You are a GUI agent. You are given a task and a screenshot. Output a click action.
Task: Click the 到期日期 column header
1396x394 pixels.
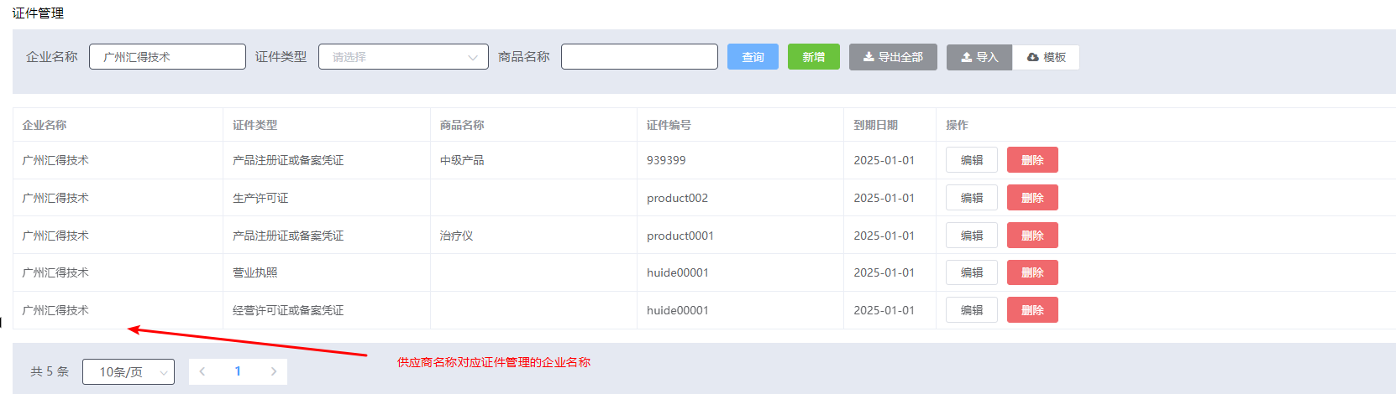pyautogui.click(x=875, y=125)
